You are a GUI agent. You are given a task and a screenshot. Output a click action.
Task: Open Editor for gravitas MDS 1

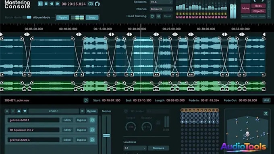pos(67,120)
